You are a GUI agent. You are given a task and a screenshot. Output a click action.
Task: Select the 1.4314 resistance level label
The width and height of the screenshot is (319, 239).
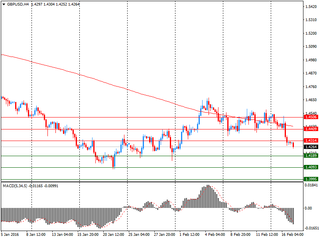coord(311,141)
